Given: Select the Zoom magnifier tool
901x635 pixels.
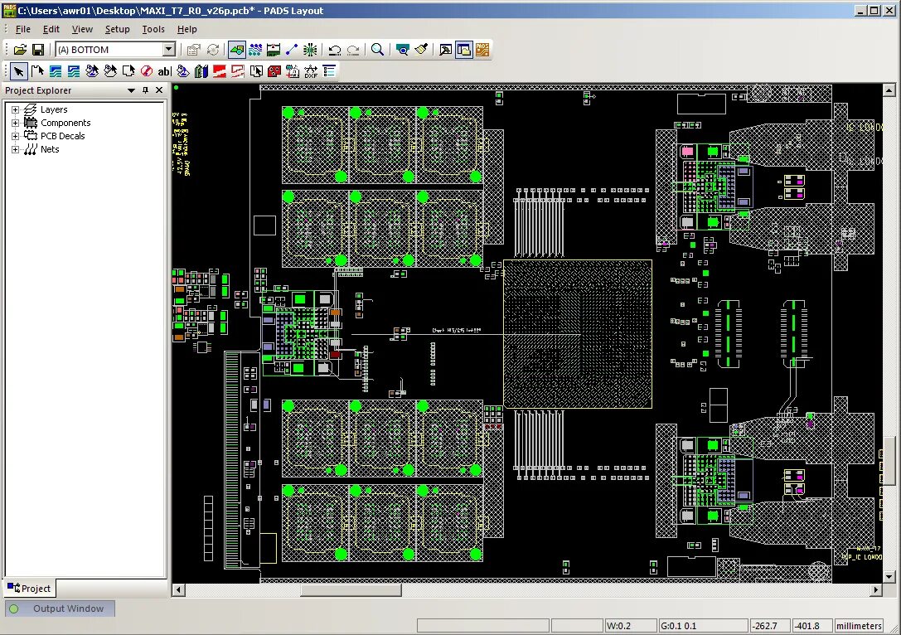Looking at the screenshot, I should point(377,50).
